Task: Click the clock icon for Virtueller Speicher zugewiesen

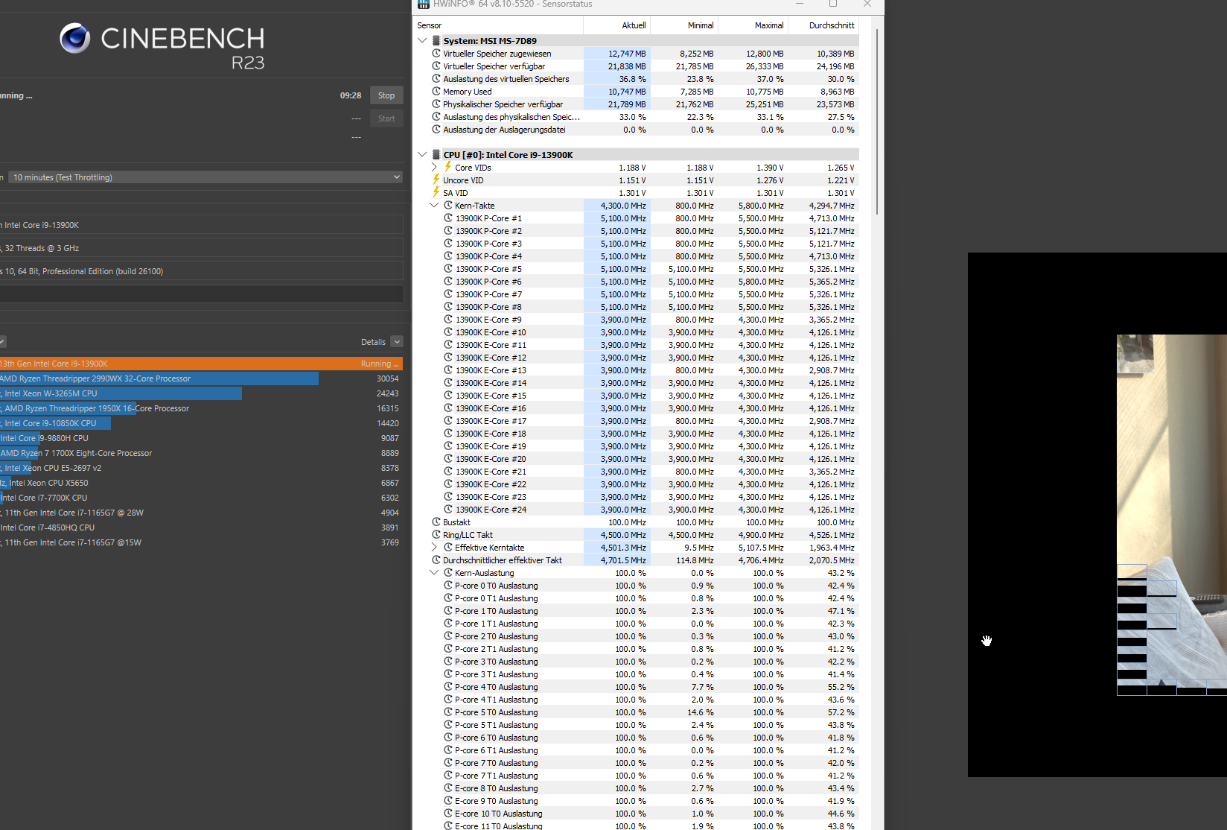Action: pos(436,54)
